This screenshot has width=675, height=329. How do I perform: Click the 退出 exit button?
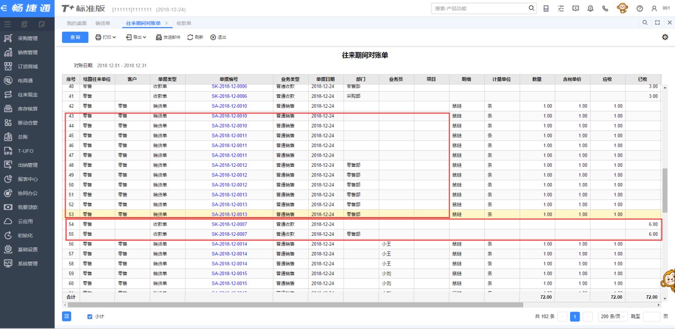[218, 37]
